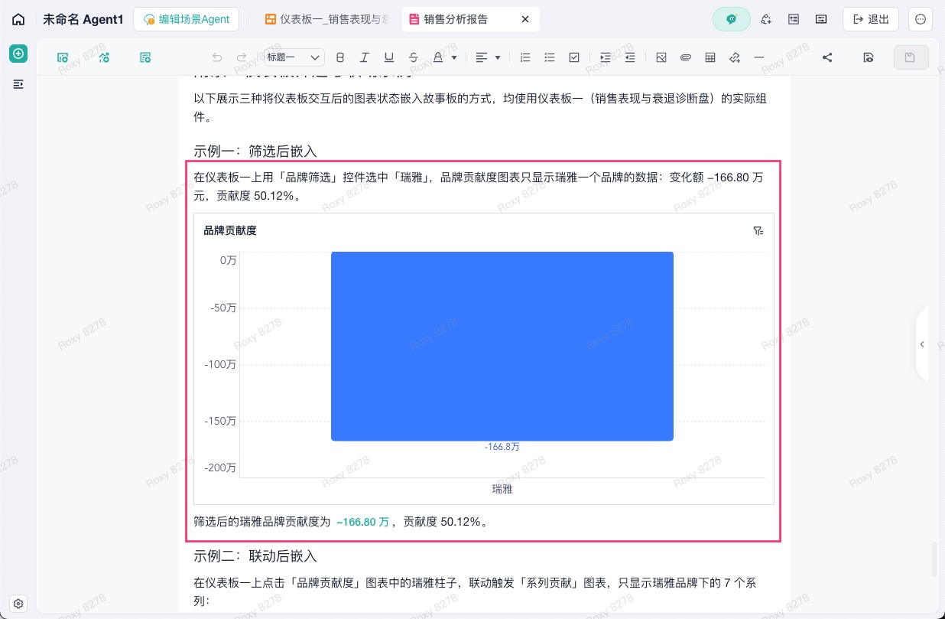Viewport: 945px width, 619px height.
Task: Apply strikethrough formatting
Action: (414, 57)
